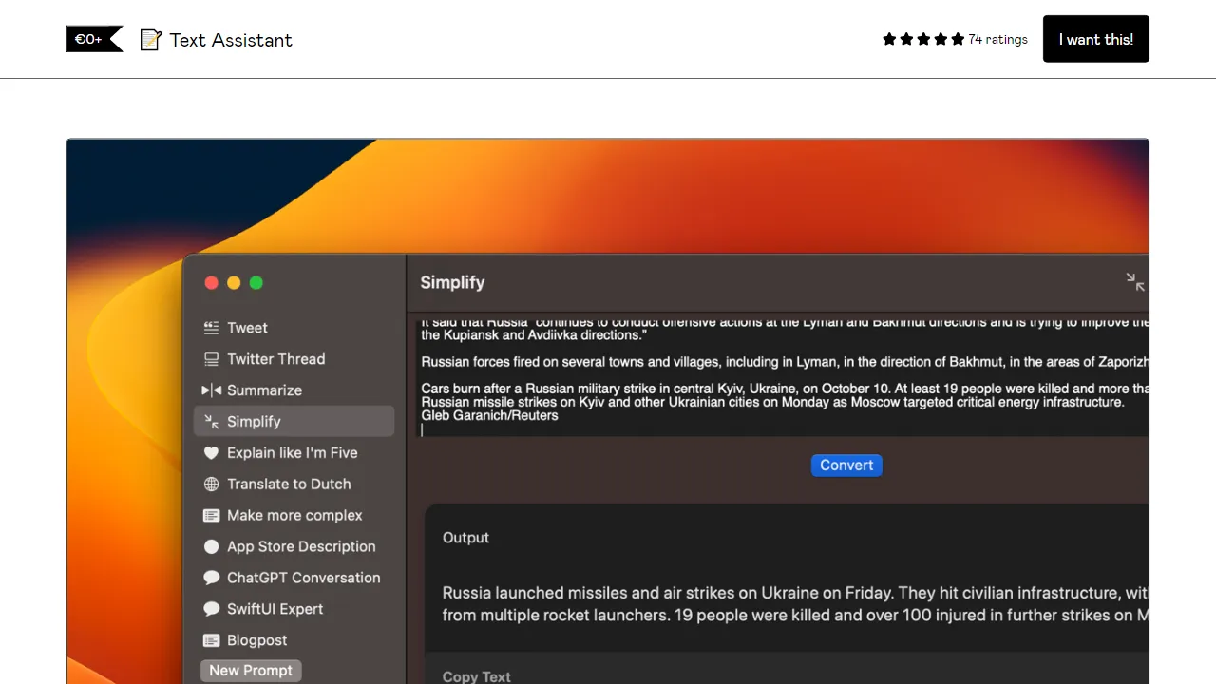Click the Output label
This screenshot has height=684, width=1216.
click(x=465, y=538)
